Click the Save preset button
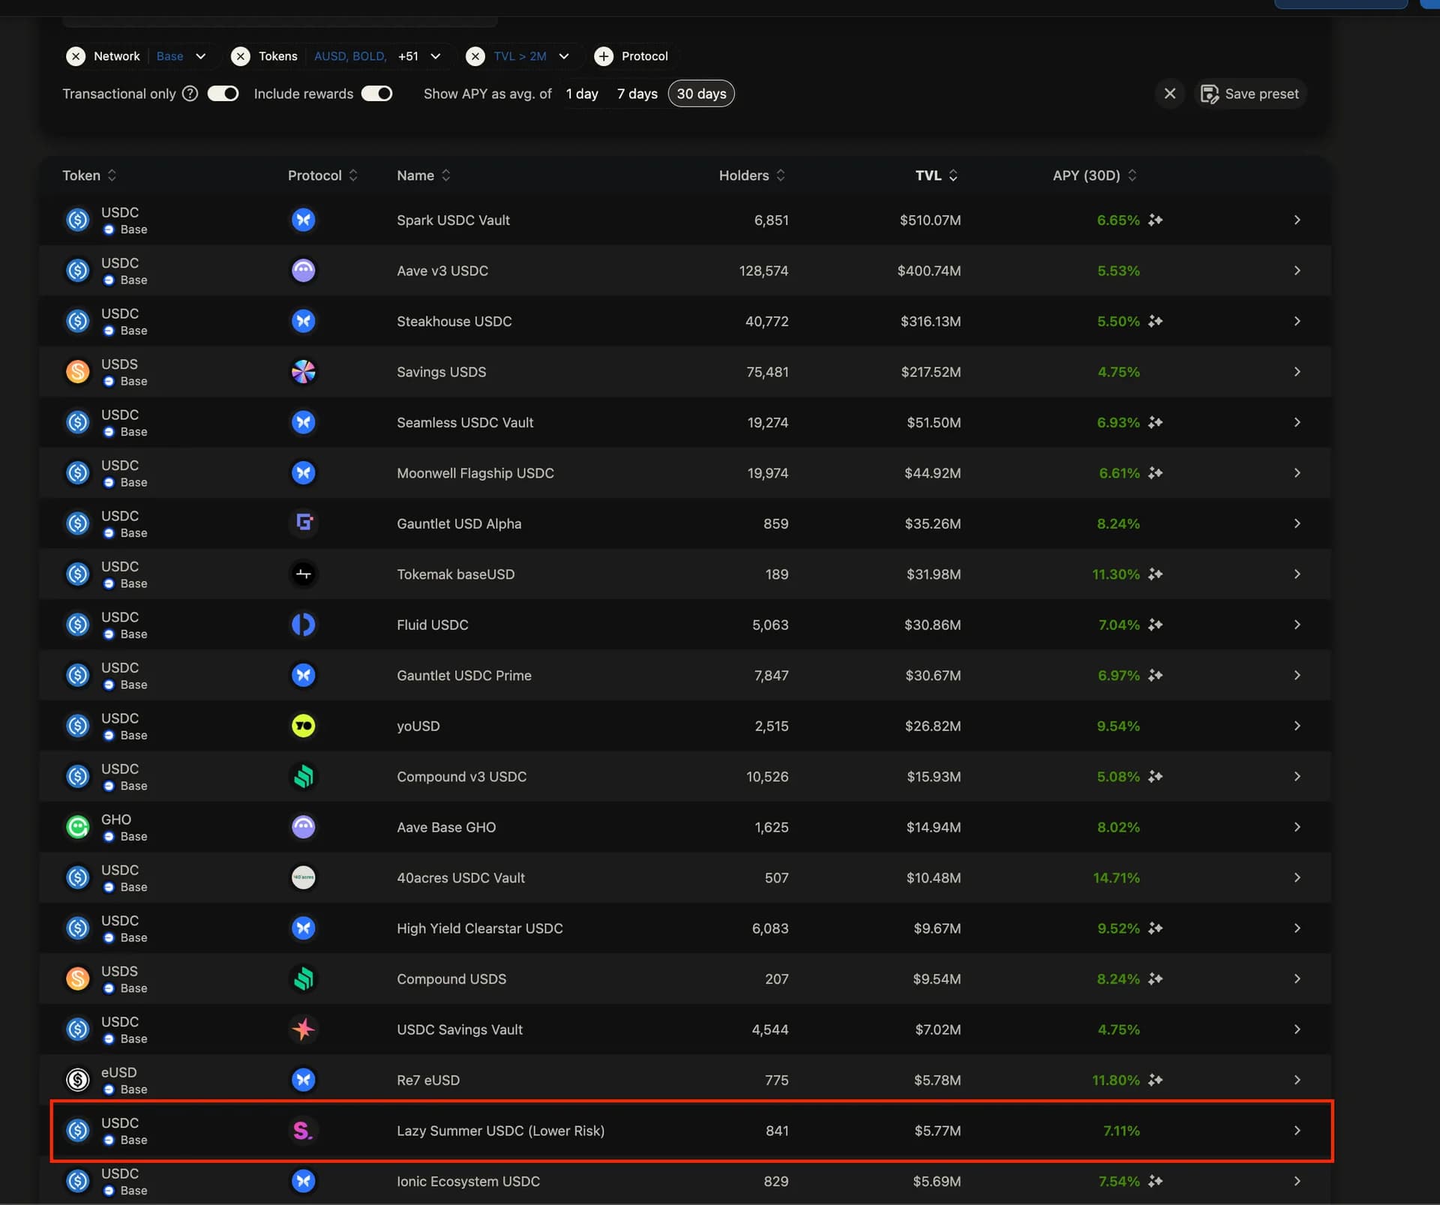 (1250, 94)
